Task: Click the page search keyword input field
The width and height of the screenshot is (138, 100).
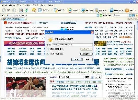Action: (x=71, y=77)
